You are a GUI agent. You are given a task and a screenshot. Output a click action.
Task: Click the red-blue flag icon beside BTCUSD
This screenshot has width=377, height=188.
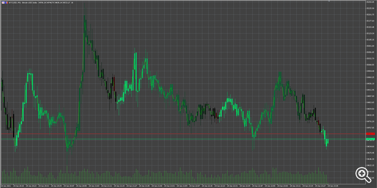coord(6,3)
